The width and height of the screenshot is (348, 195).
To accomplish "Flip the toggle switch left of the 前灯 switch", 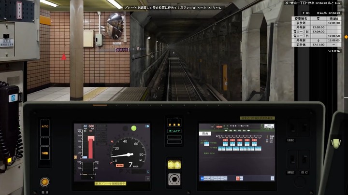I will (x=292, y=159).
